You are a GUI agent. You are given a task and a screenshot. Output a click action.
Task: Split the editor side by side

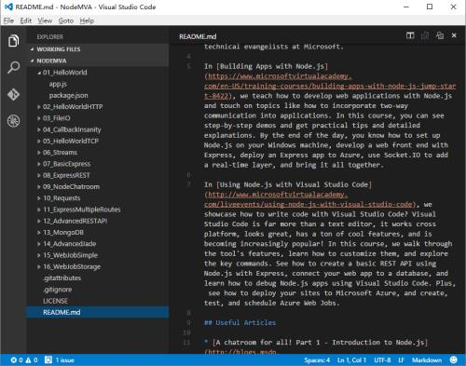(410, 35)
